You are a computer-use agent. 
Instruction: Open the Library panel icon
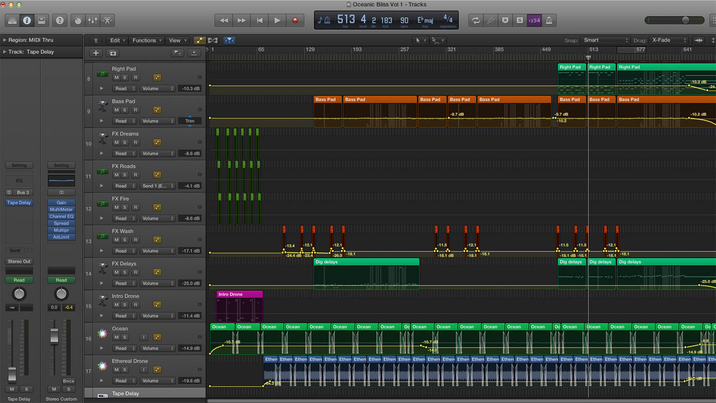tap(13, 20)
